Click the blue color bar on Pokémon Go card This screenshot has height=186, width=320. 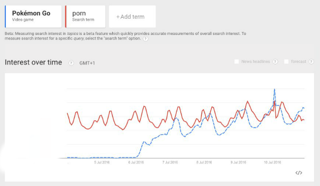point(5,17)
